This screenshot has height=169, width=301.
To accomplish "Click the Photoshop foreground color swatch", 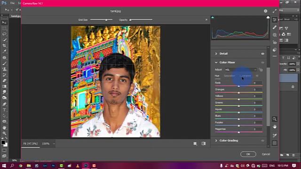I will [x=3, y=142].
